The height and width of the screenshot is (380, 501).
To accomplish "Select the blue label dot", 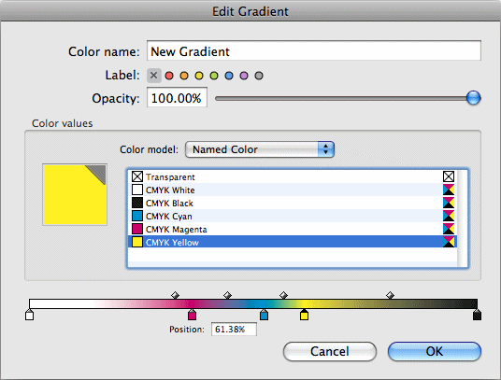I will pyautogui.click(x=229, y=76).
